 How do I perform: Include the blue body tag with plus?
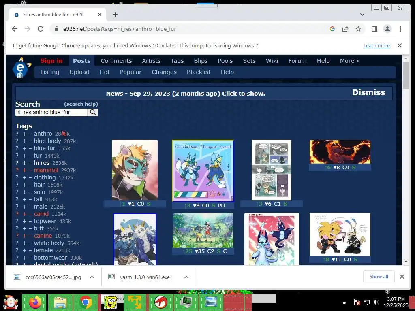click(24, 141)
